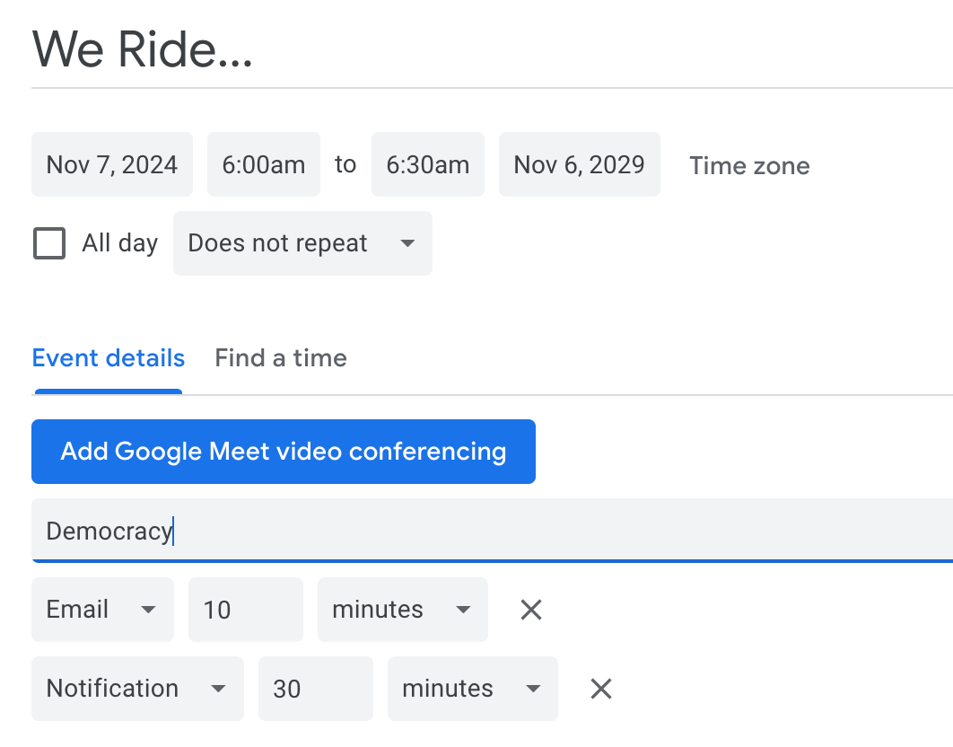Edit the 10 value in Email reminder
This screenshot has width=953, height=747.
point(245,611)
